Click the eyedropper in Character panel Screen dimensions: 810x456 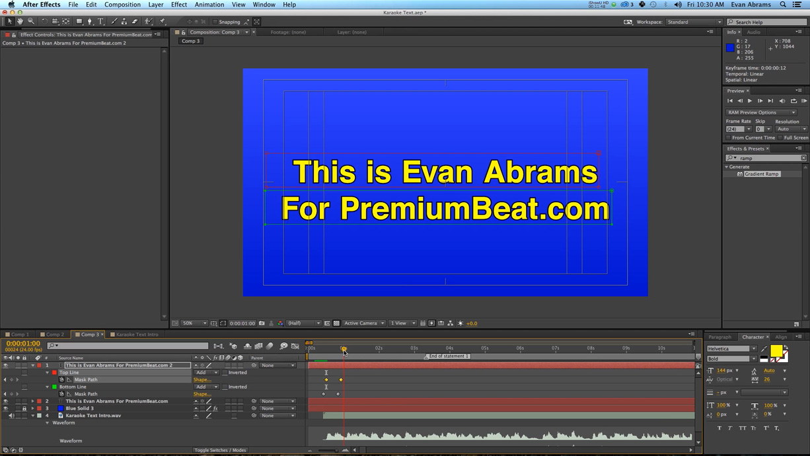pos(764,349)
